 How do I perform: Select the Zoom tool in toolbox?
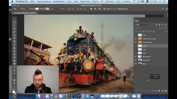(14, 83)
